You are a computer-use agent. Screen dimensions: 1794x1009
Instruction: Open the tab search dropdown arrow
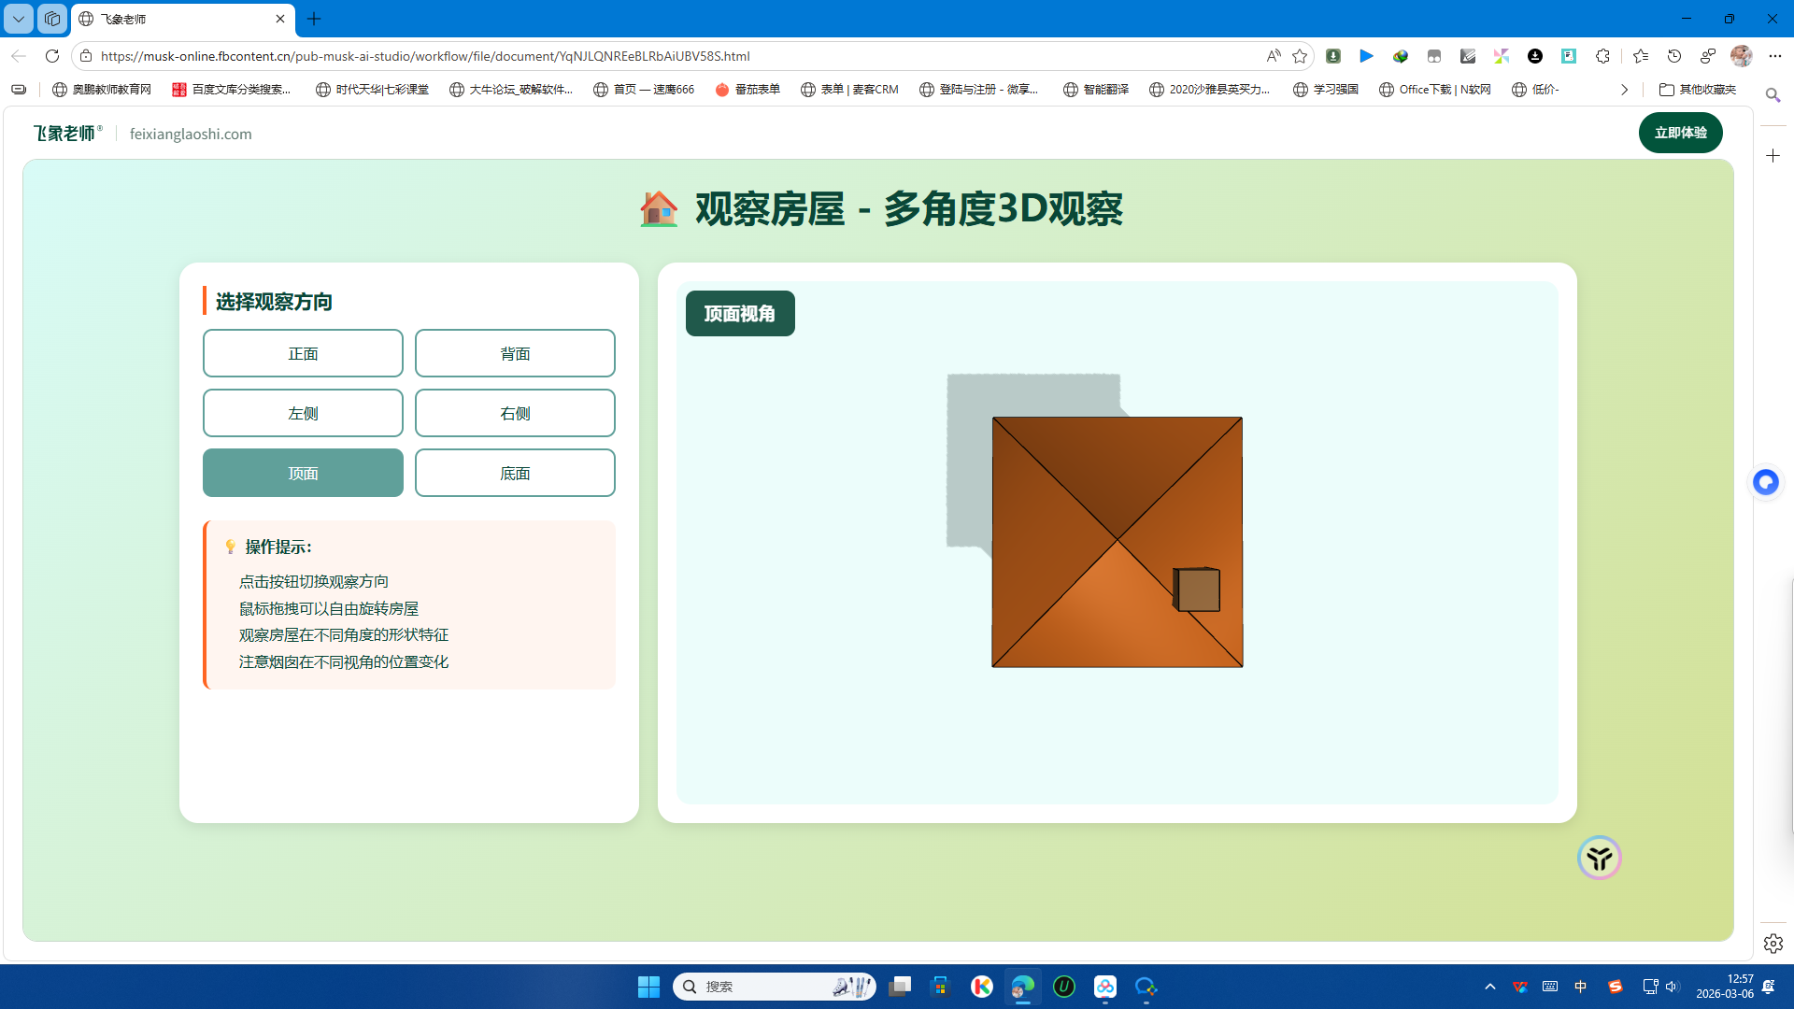click(18, 19)
